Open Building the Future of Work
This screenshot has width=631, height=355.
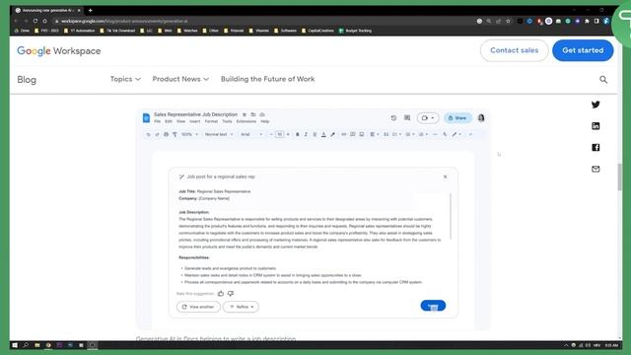point(267,79)
